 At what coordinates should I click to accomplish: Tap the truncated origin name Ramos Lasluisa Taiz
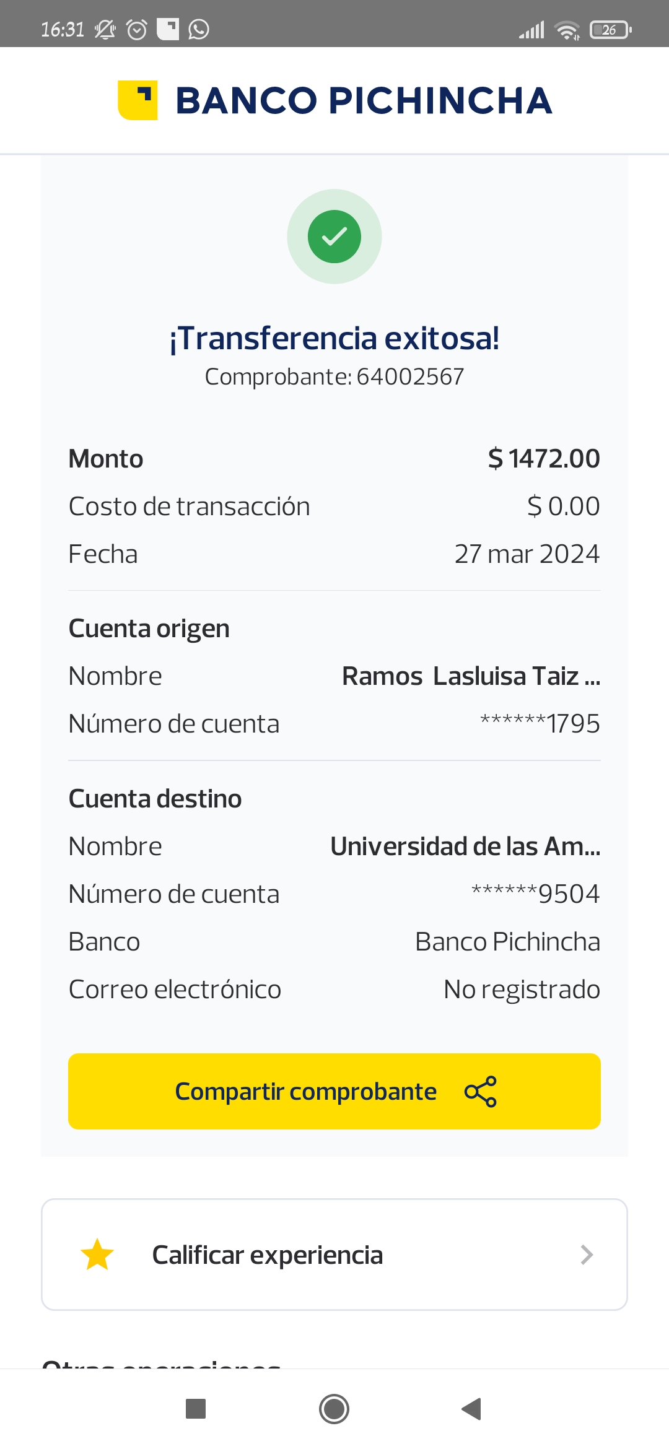471,676
